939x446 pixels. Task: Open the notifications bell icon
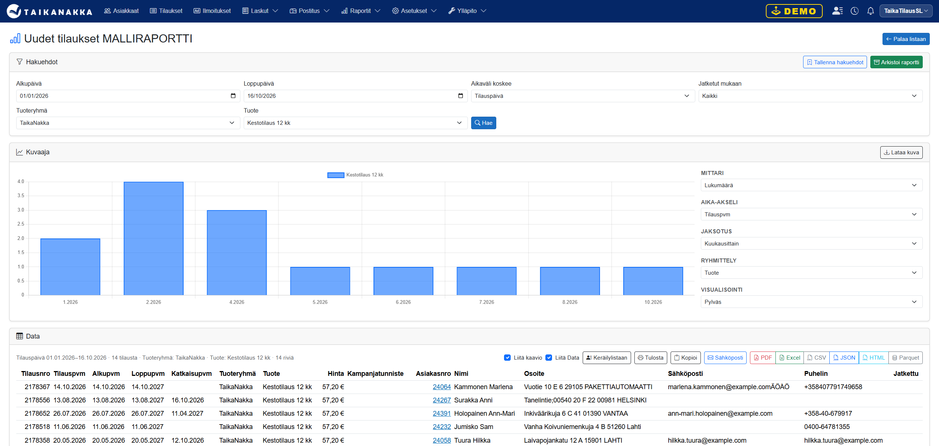point(870,11)
